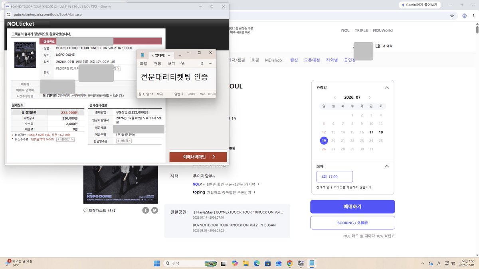This screenshot has height=269, width=479.
Task: Expand the 무이자할부 details
Action: [204, 176]
